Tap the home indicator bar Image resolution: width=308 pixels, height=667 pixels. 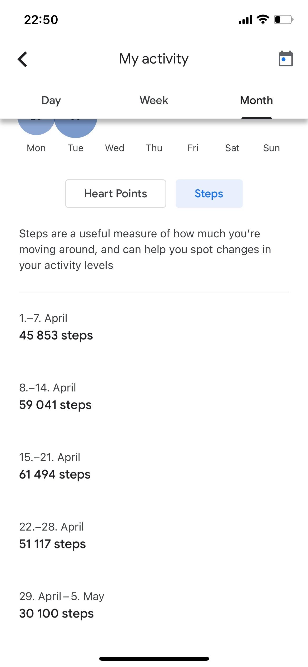[154, 659]
